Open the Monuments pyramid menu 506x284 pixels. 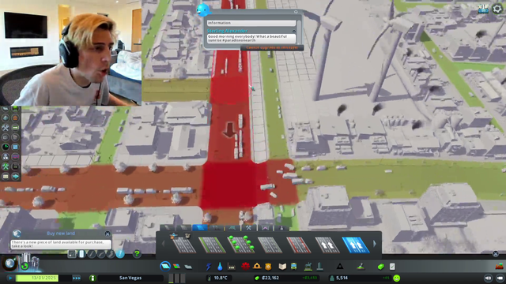tap(340, 267)
